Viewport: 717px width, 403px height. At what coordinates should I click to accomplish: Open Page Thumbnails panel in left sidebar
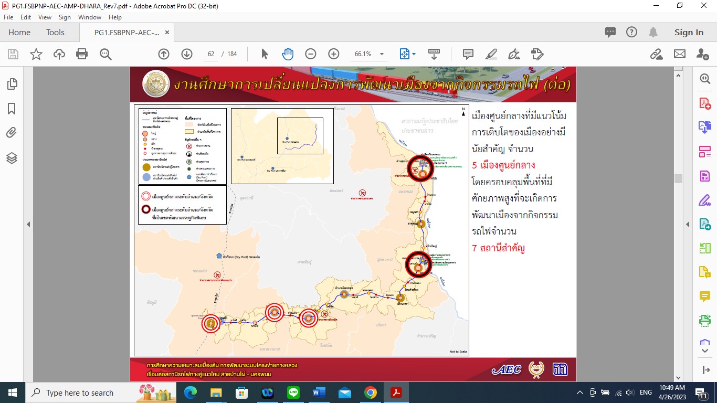coord(12,84)
